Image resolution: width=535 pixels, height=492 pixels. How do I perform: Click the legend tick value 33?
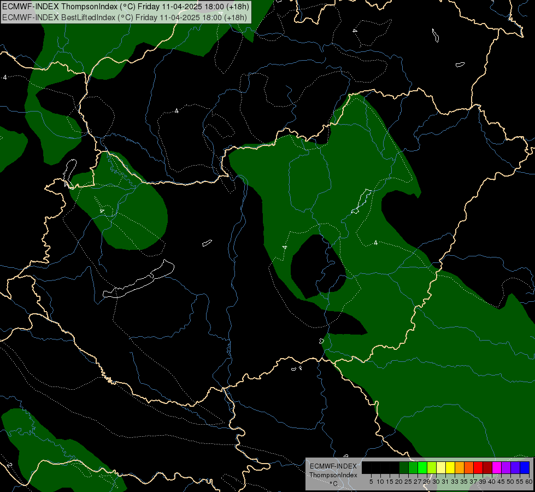455,482
